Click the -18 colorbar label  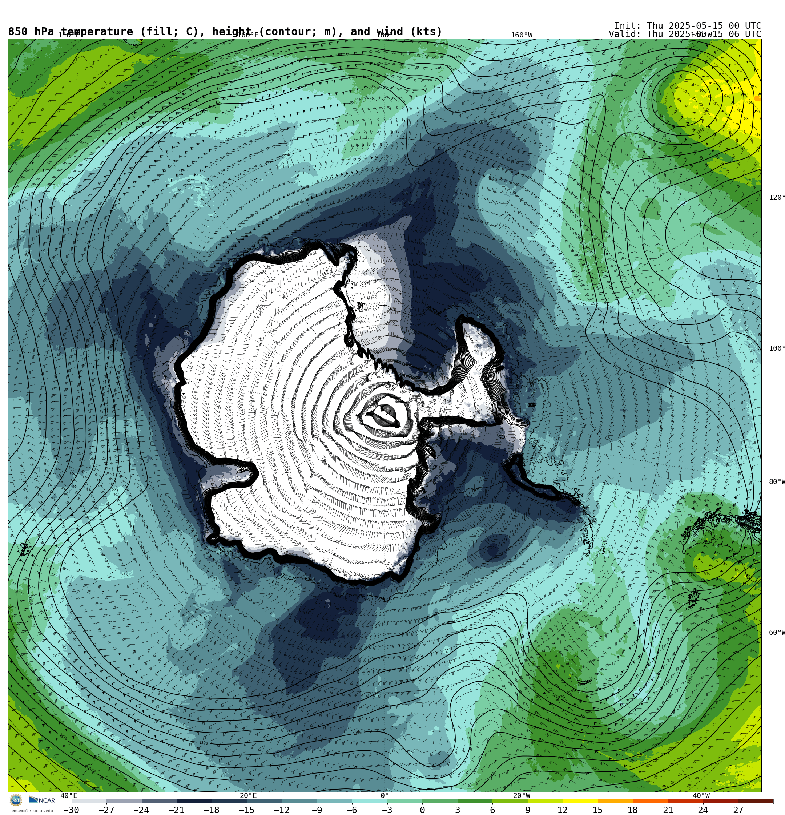(x=211, y=810)
